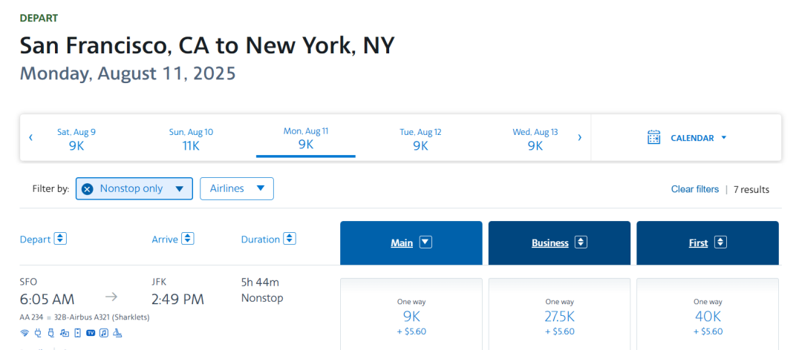Expand the Nonstop only filter dropdown
The image size is (802, 350).
pyautogui.click(x=179, y=189)
